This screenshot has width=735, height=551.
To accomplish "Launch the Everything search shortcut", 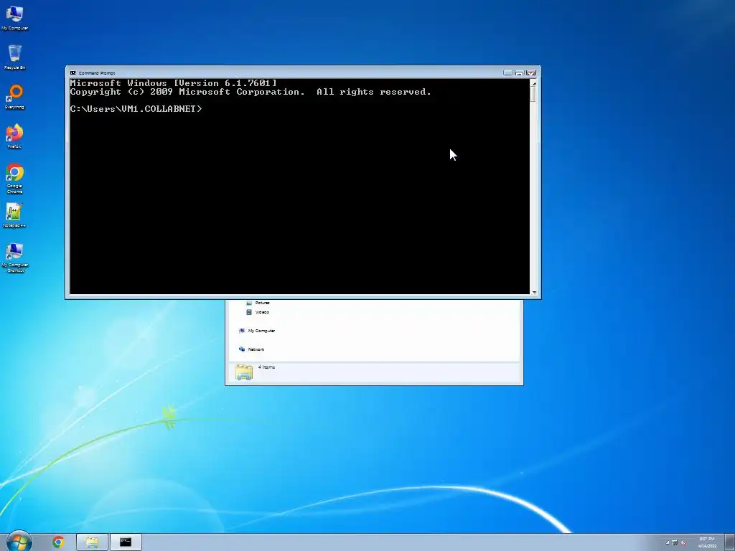I will coord(14,97).
